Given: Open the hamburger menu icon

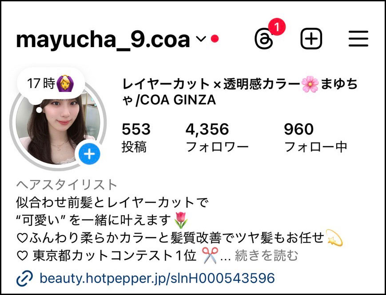Looking at the screenshot, I should pos(358,39).
